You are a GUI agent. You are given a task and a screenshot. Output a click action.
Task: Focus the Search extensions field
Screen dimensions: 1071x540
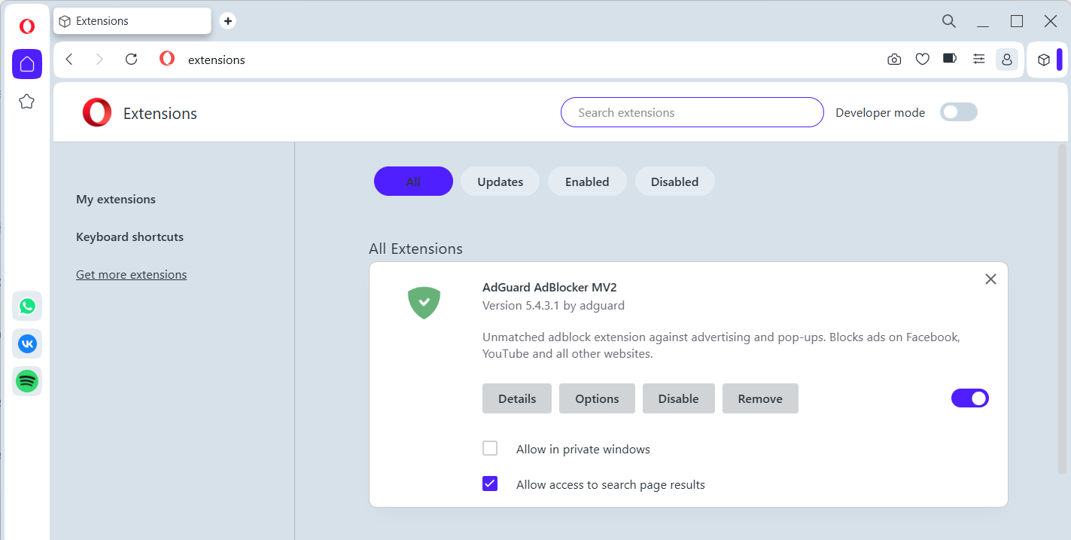click(x=692, y=112)
